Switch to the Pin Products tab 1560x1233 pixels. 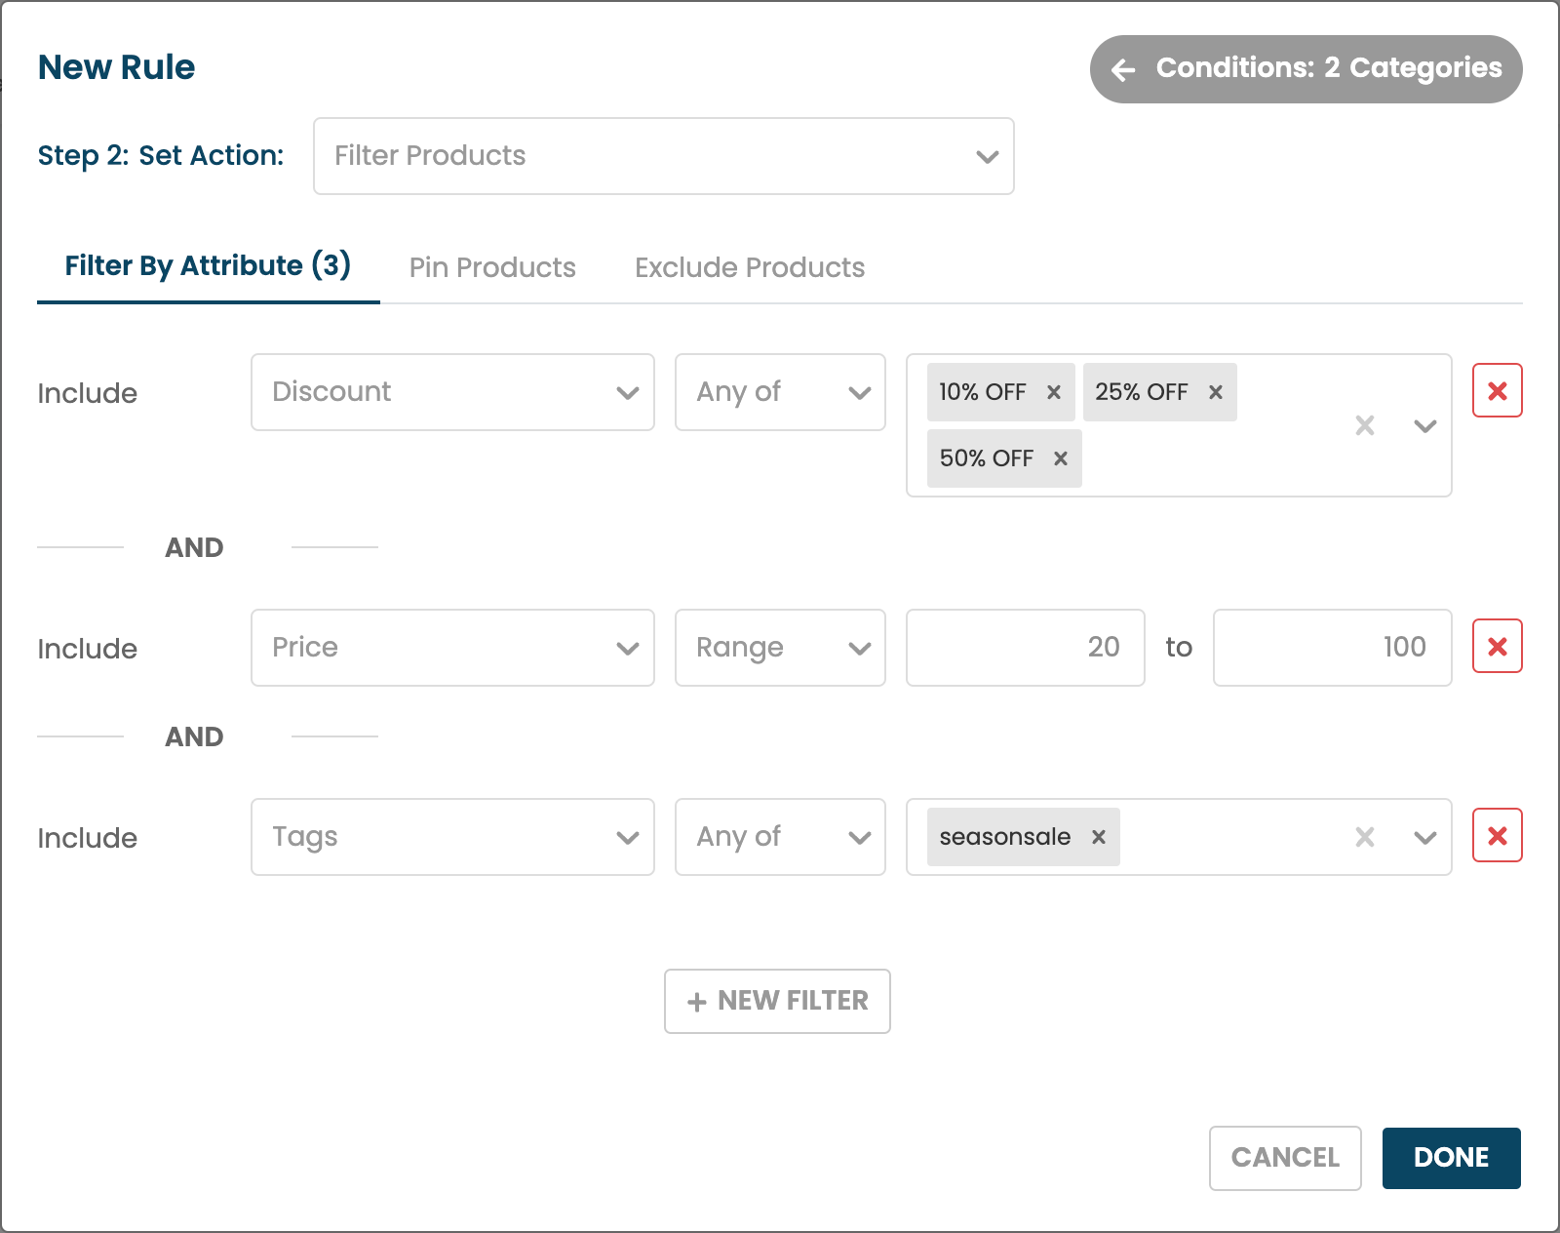[492, 267]
